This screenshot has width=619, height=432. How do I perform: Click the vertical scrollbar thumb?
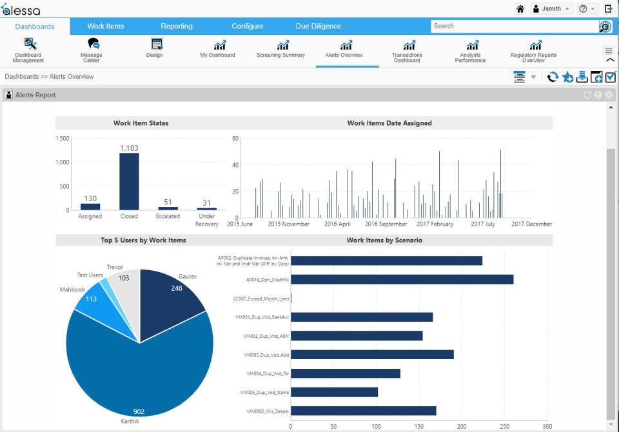point(611,284)
